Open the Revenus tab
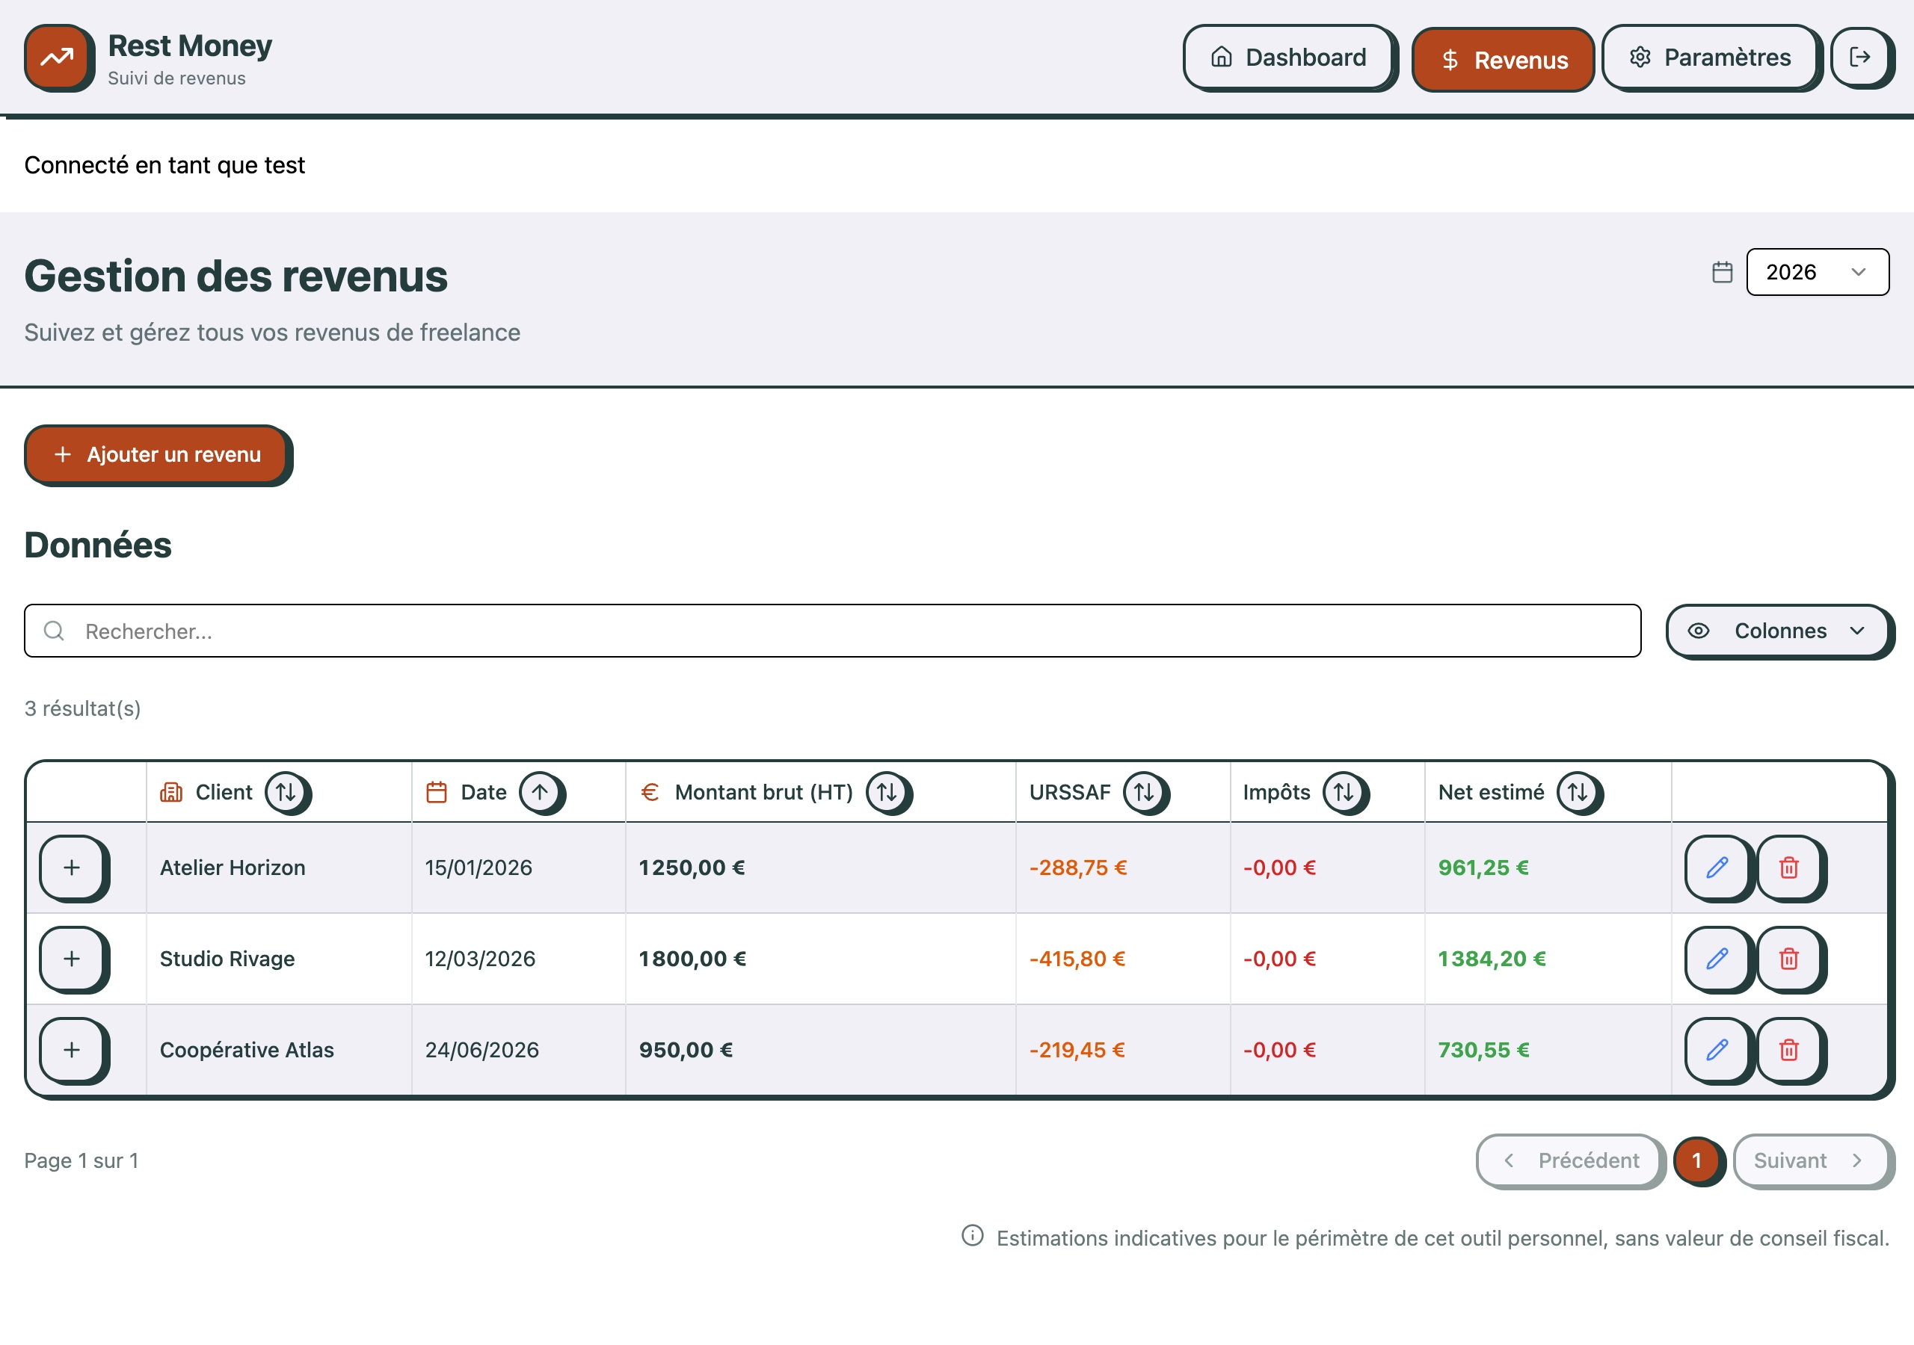This screenshot has width=1914, height=1345. (1502, 60)
